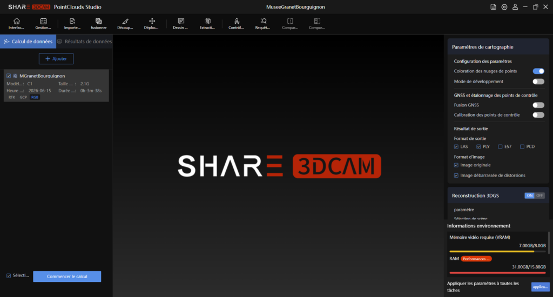Uncheck PLY output format
Image resolution: width=553 pixels, height=297 pixels.
click(x=478, y=147)
